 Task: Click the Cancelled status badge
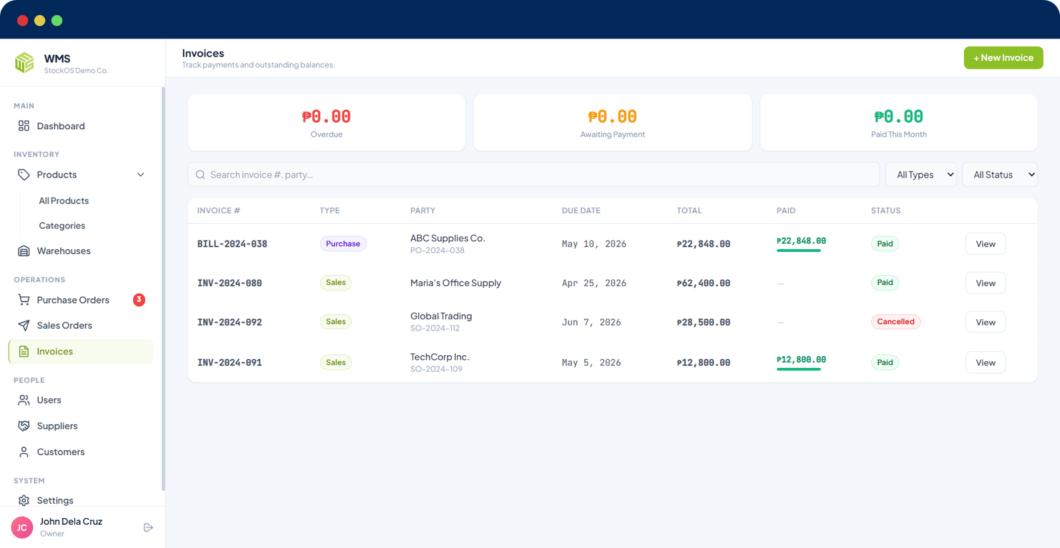(x=896, y=322)
